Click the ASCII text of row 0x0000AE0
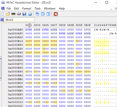Viewport: 117px width, 107px height. point(105,30)
